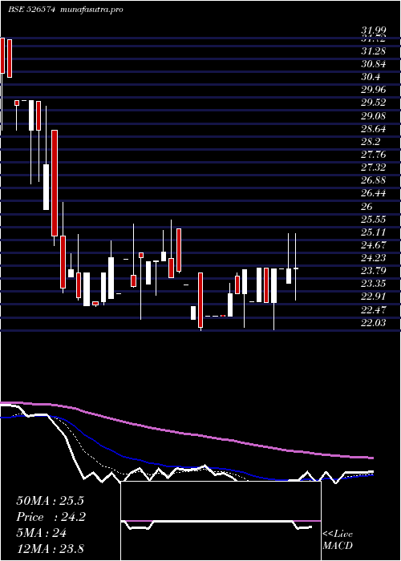The width and height of the screenshot is (401, 561).
Task: Select the 30.84 price level label
Action: click(x=373, y=64)
